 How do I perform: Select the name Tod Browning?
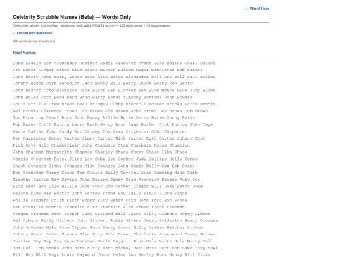[28, 118]
